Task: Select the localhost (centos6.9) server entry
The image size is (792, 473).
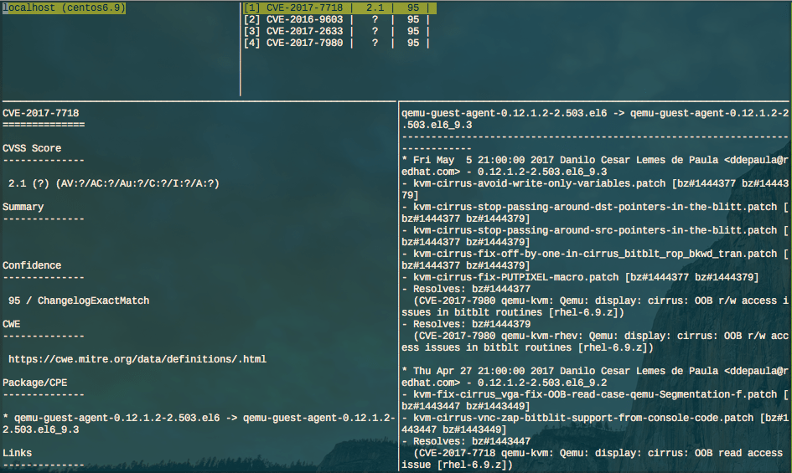Action: pyautogui.click(x=64, y=8)
